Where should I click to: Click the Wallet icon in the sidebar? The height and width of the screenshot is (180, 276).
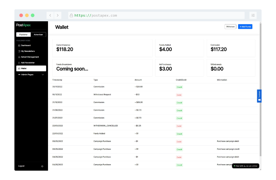[19, 68]
